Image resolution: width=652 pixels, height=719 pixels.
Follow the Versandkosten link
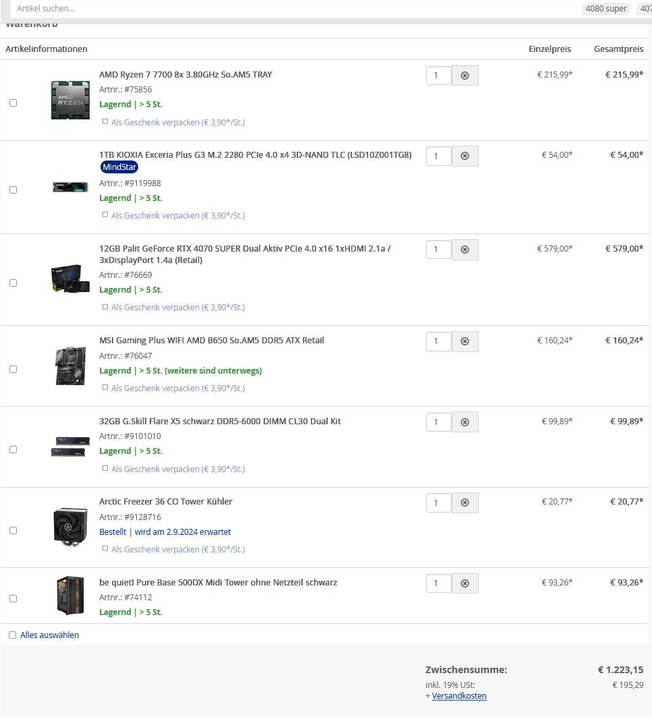[459, 695]
